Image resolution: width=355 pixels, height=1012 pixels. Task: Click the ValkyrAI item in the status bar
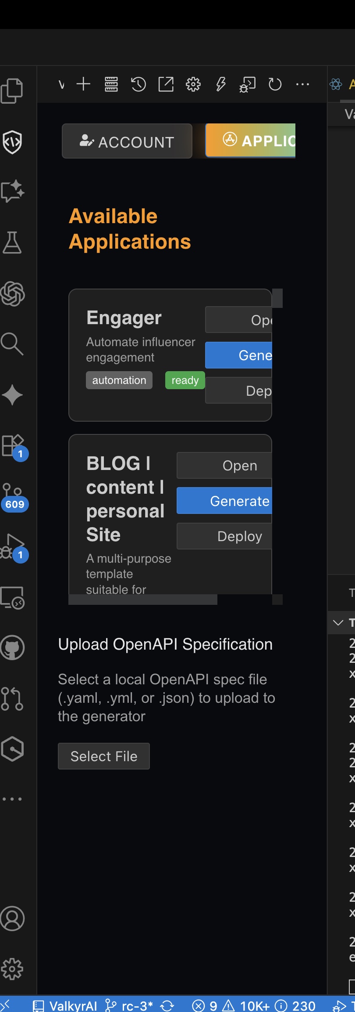pyautogui.click(x=65, y=1006)
